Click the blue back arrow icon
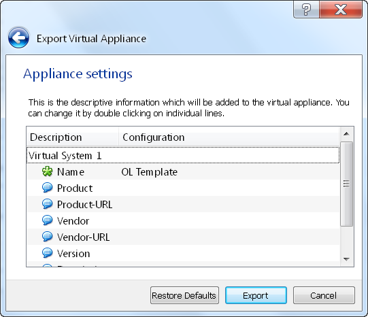Viewport: 368px width, 317px height. click(x=18, y=37)
